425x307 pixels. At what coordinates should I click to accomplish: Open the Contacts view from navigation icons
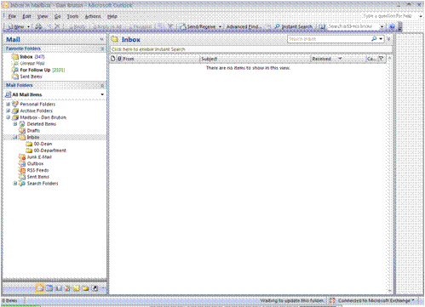point(59,288)
